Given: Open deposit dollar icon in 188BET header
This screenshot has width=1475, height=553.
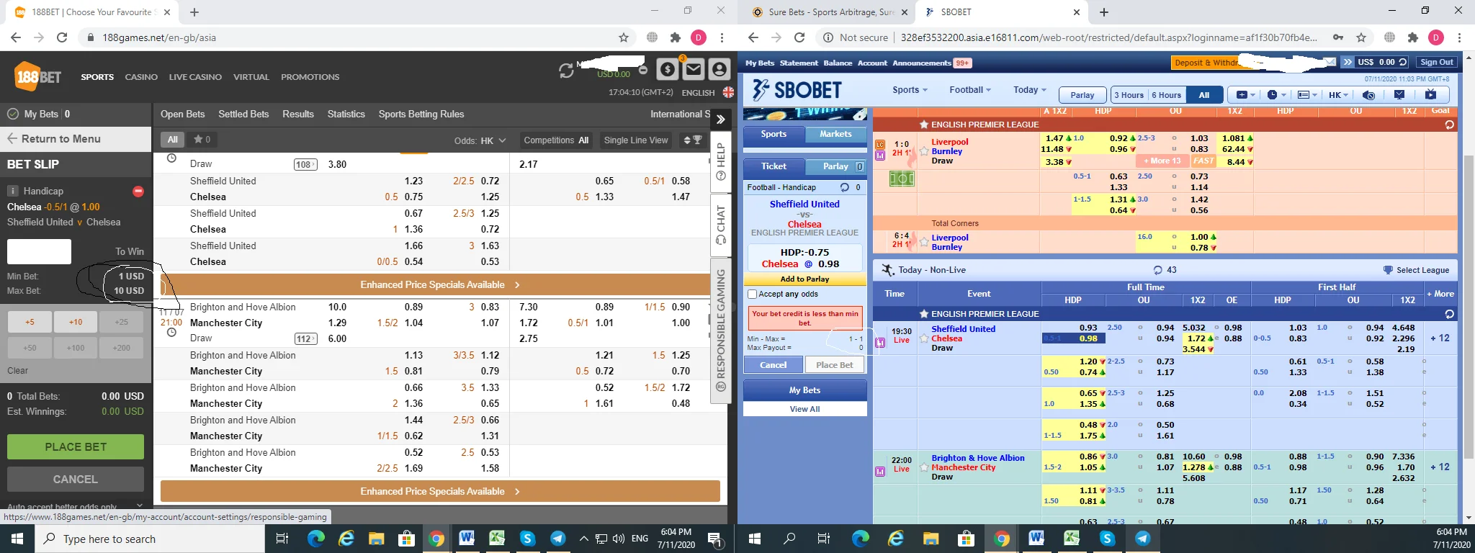Looking at the screenshot, I should pos(668,69).
